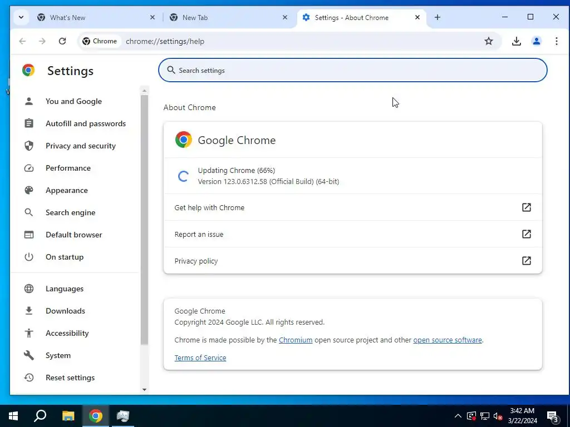The image size is (570, 427).
Task: Click the sidebar vertical scrollbar thumb
Action: [144, 220]
